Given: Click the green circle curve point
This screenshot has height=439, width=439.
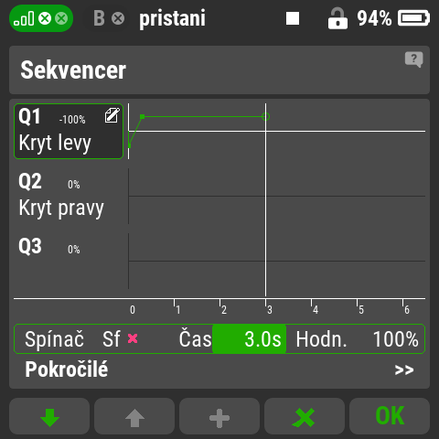Looking at the screenshot, I should click(x=265, y=117).
